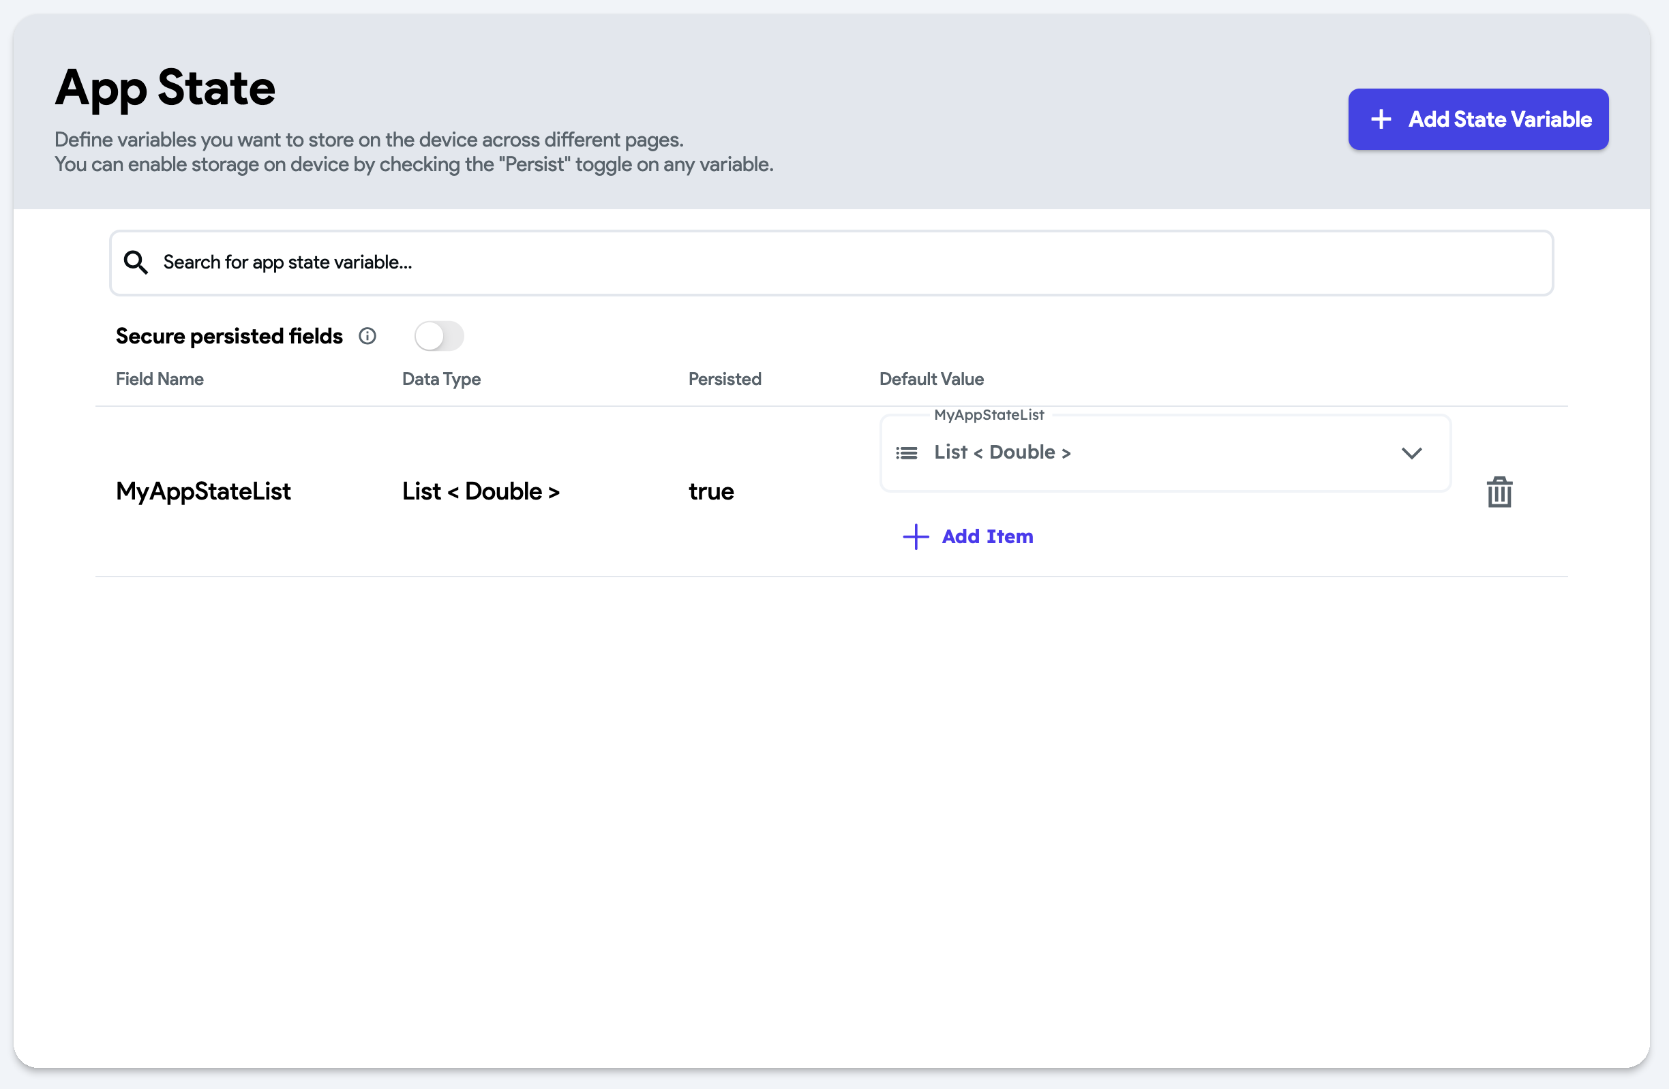Click the magnifying glass search icon
The width and height of the screenshot is (1669, 1089).
point(136,262)
